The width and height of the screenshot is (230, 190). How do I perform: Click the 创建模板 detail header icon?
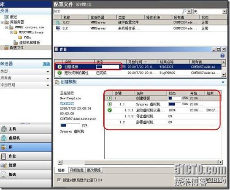(x=57, y=82)
